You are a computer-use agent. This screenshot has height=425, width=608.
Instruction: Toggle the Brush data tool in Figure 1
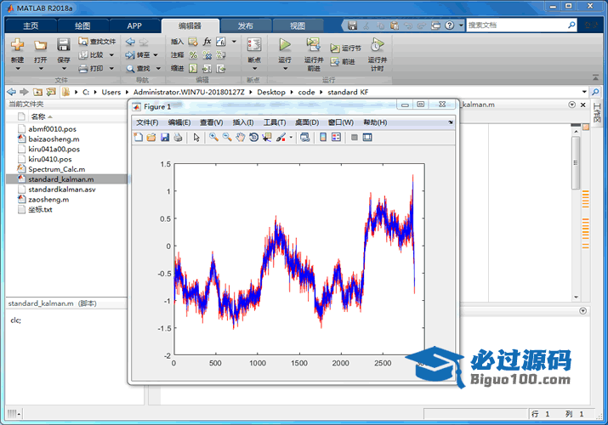pos(281,137)
